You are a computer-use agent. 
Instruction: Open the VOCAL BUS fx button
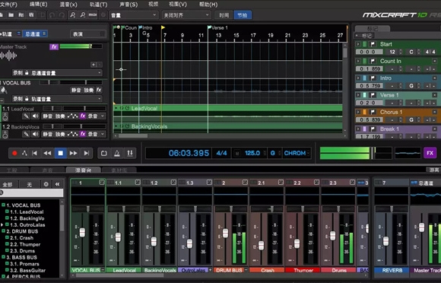click(99, 90)
